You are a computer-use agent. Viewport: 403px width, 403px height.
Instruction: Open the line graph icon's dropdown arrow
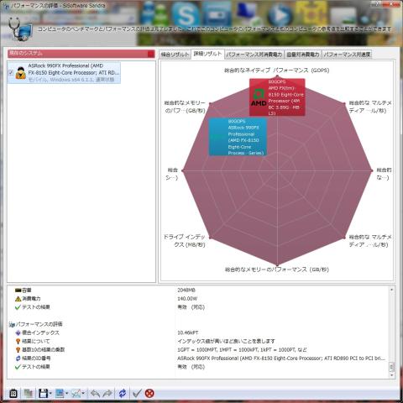point(83,394)
